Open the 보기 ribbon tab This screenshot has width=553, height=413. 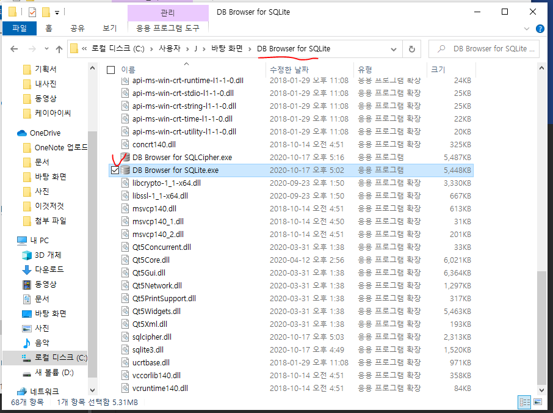click(x=109, y=28)
